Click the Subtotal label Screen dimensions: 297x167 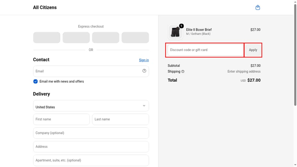coord(174,66)
